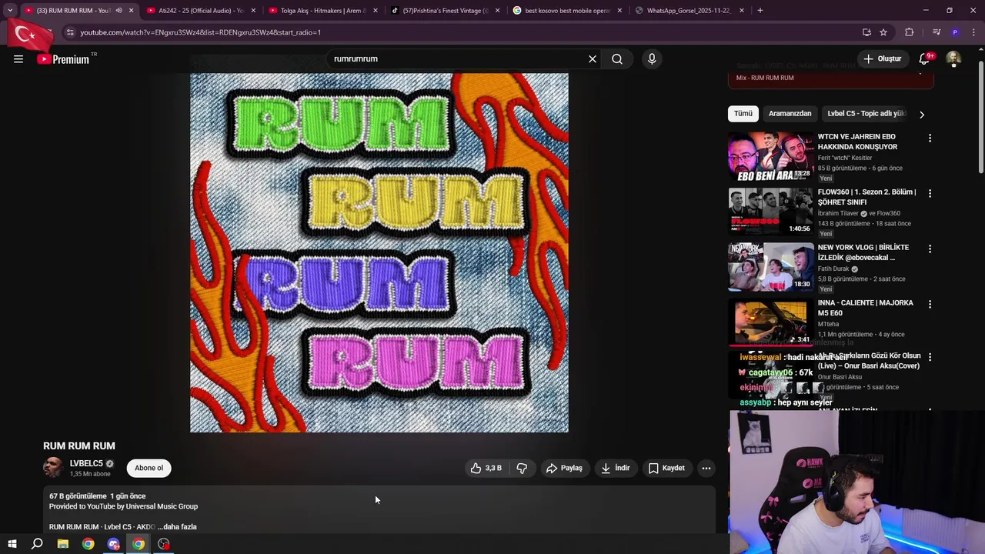
Task: Start voice search with the microphone
Action: [x=652, y=58]
